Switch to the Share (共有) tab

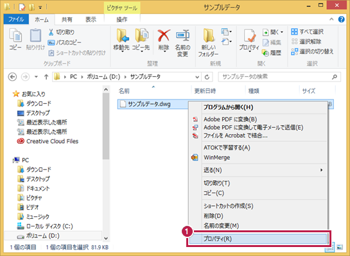click(67, 20)
